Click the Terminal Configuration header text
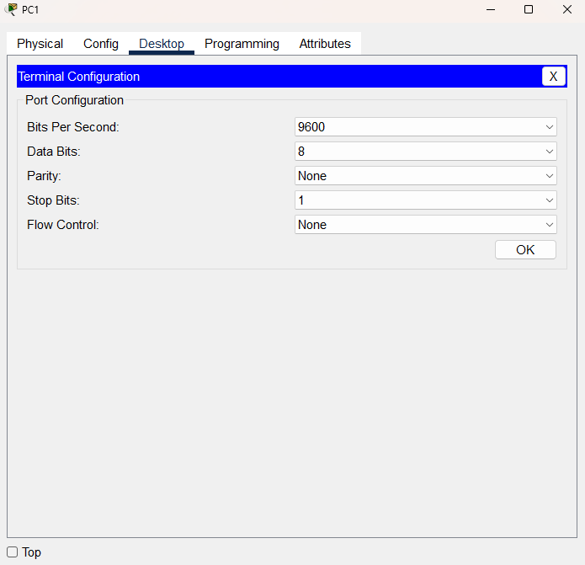 79,77
